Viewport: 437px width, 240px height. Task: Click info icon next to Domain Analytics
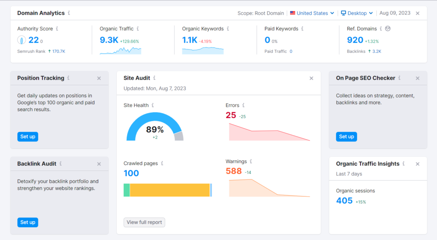pyautogui.click(x=69, y=13)
